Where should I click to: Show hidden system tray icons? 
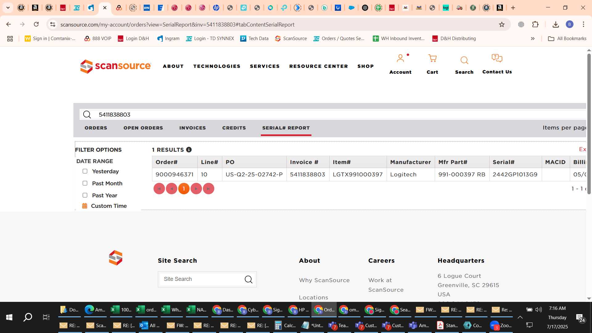(520, 317)
